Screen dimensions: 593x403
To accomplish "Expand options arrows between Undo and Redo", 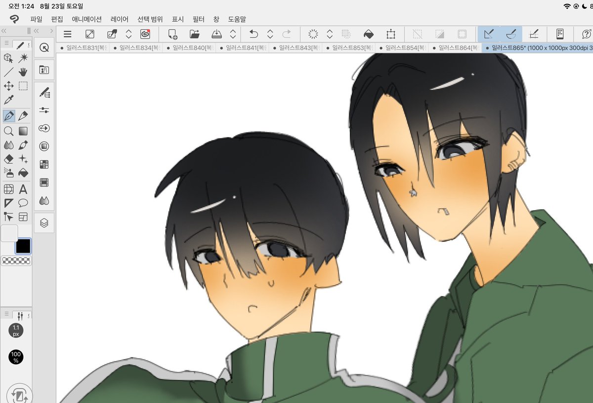I will coord(270,34).
